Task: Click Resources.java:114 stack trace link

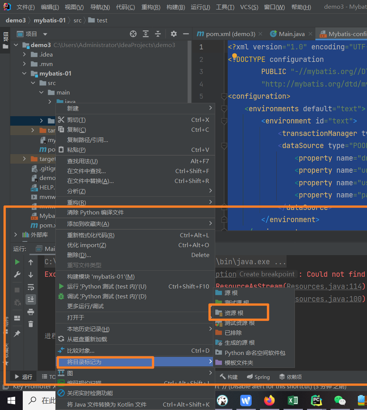Action: coord(324,286)
